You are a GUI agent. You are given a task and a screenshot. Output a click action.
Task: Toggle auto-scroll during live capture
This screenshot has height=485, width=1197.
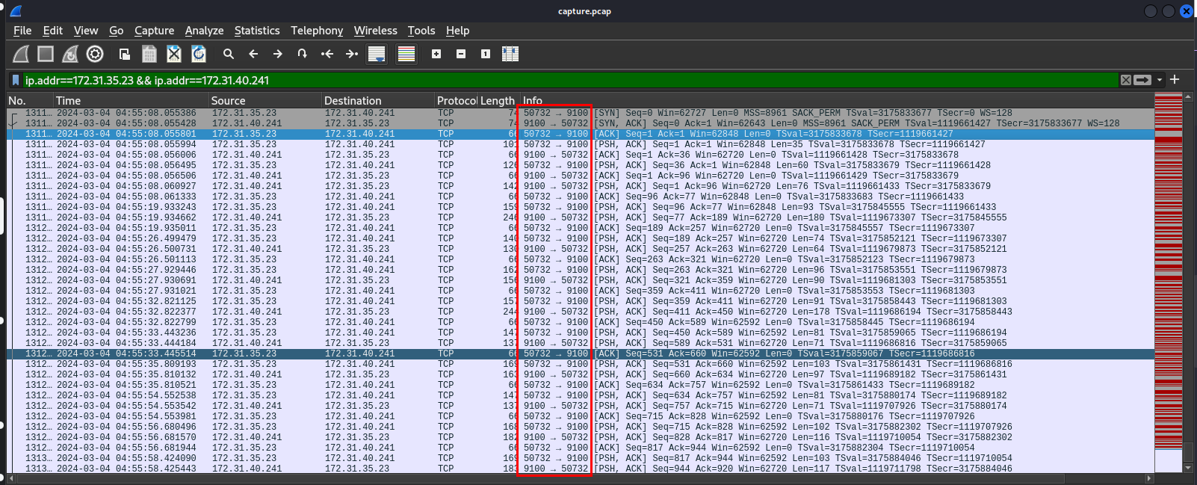[x=377, y=54]
